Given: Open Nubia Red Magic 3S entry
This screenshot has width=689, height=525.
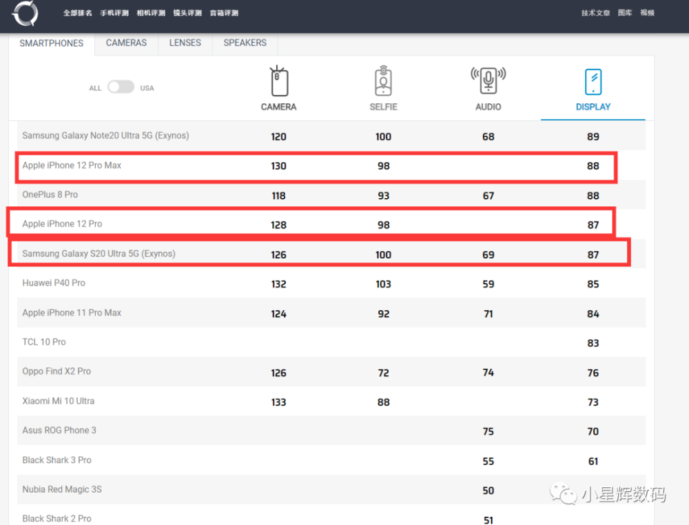Looking at the screenshot, I should (62, 489).
